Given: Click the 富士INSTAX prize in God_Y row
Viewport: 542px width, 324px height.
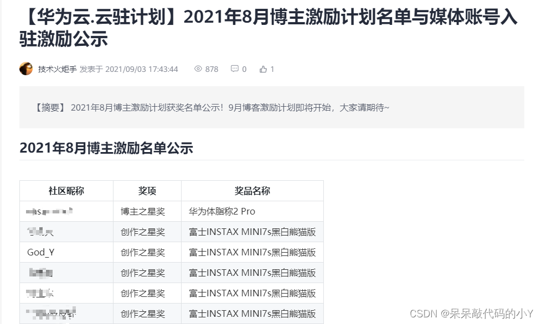Looking at the screenshot, I should click(252, 252).
